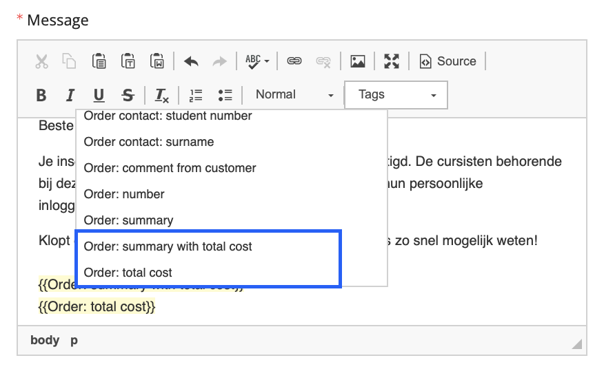Switch to Source view
This screenshot has height=369, width=604.
point(447,61)
